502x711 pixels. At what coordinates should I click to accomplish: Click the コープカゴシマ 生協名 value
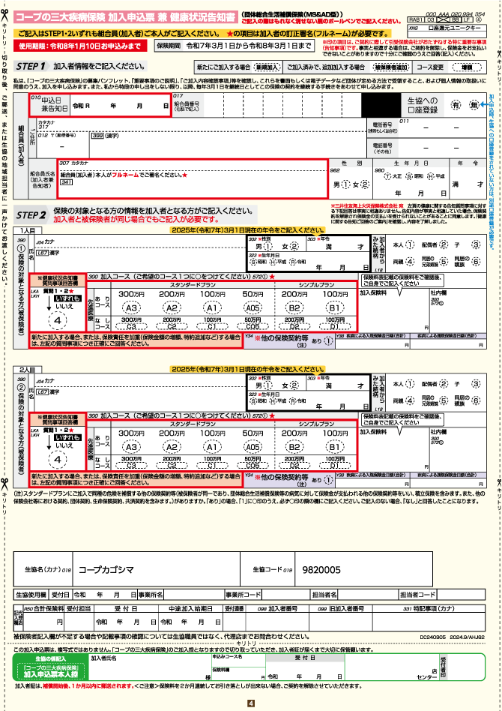(x=106, y=570)
